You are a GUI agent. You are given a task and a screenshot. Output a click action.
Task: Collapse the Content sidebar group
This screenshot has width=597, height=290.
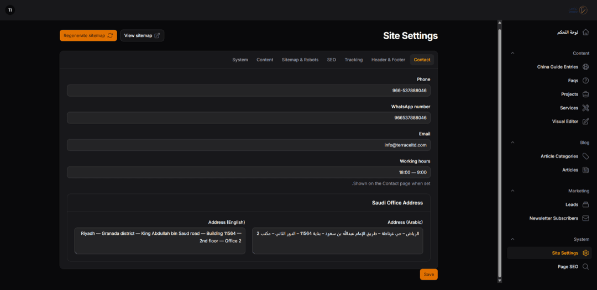pos(512,53)
